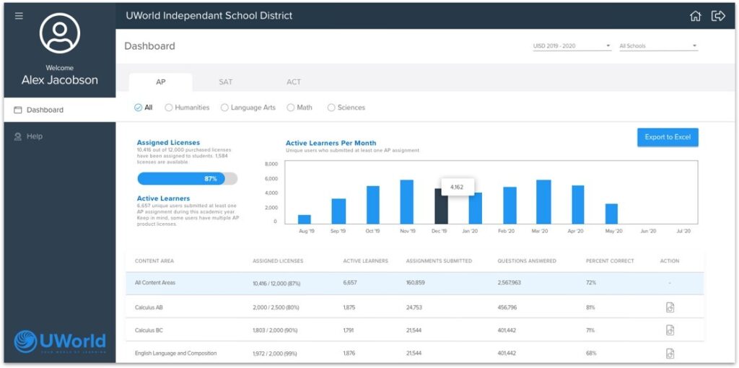
Task: Open the Calculus BC report action icon
Action: [x=670, y=330]
